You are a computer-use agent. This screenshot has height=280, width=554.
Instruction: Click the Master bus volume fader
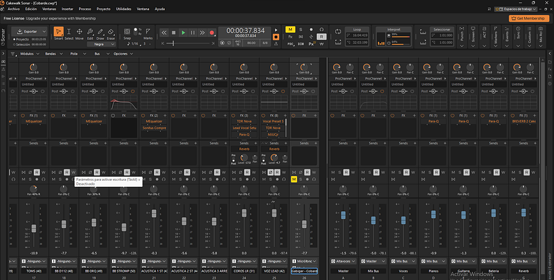coord(343,215)
